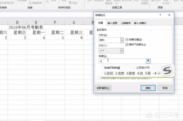The height and width of the screenshot is (121, 183).
Task: Switch to the 出错警告 tab
Action: point(126,23)
